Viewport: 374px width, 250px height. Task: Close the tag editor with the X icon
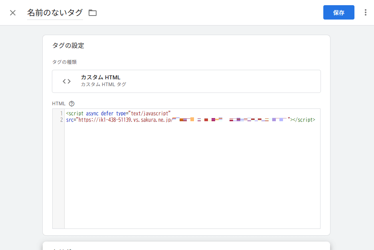click(13, 13)
